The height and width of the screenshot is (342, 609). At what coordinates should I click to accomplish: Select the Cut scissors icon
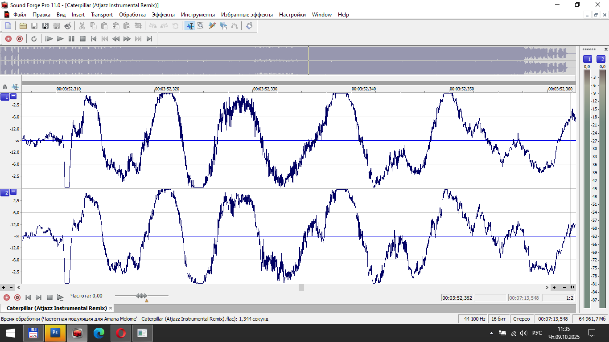[x=82, y=26]
